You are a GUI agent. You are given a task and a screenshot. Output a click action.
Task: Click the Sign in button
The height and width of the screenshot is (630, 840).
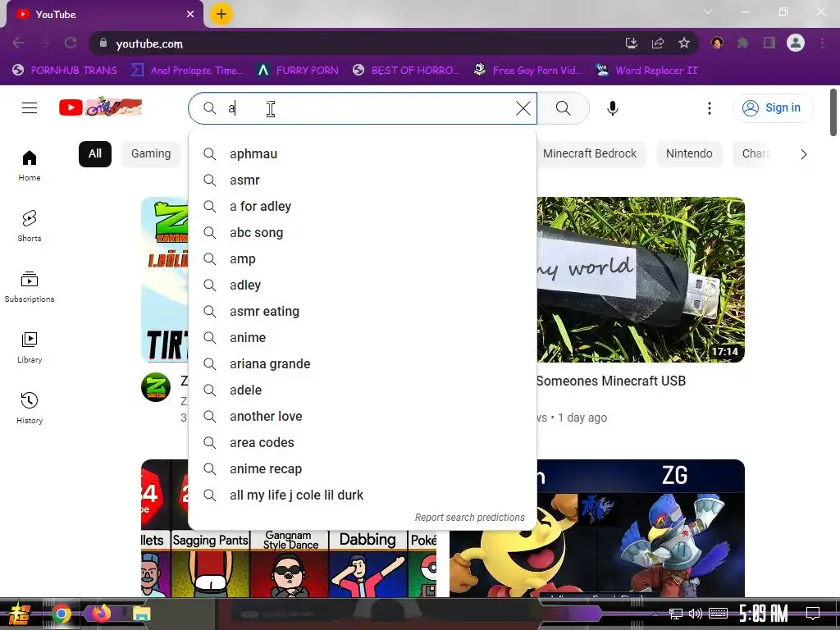click(773, 107)
